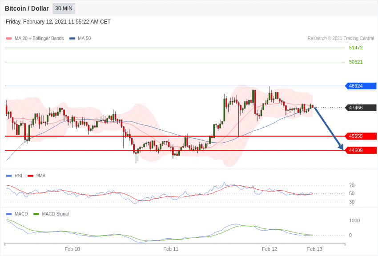Image resolution: width=378 pixels, height=256 pixels.
Task: Click the red 44609 support price tag
Action: pos(361,150)
